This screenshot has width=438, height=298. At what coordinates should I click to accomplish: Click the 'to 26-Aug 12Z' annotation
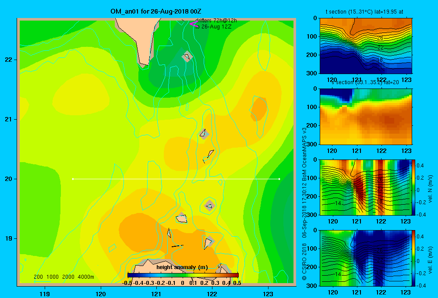point(213,27)
